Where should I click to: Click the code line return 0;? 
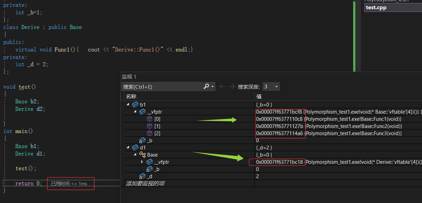(x=29, y=183)
